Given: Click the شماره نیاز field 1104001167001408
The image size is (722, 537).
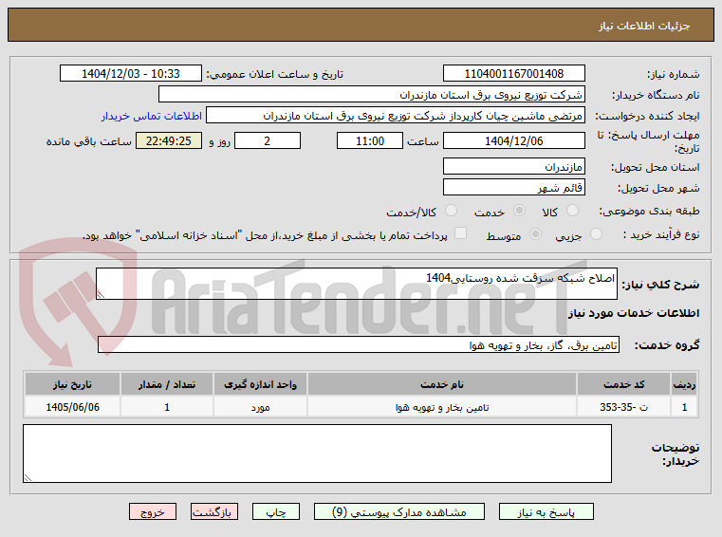Looking at the screenshot, I should (x=514, y=73).
